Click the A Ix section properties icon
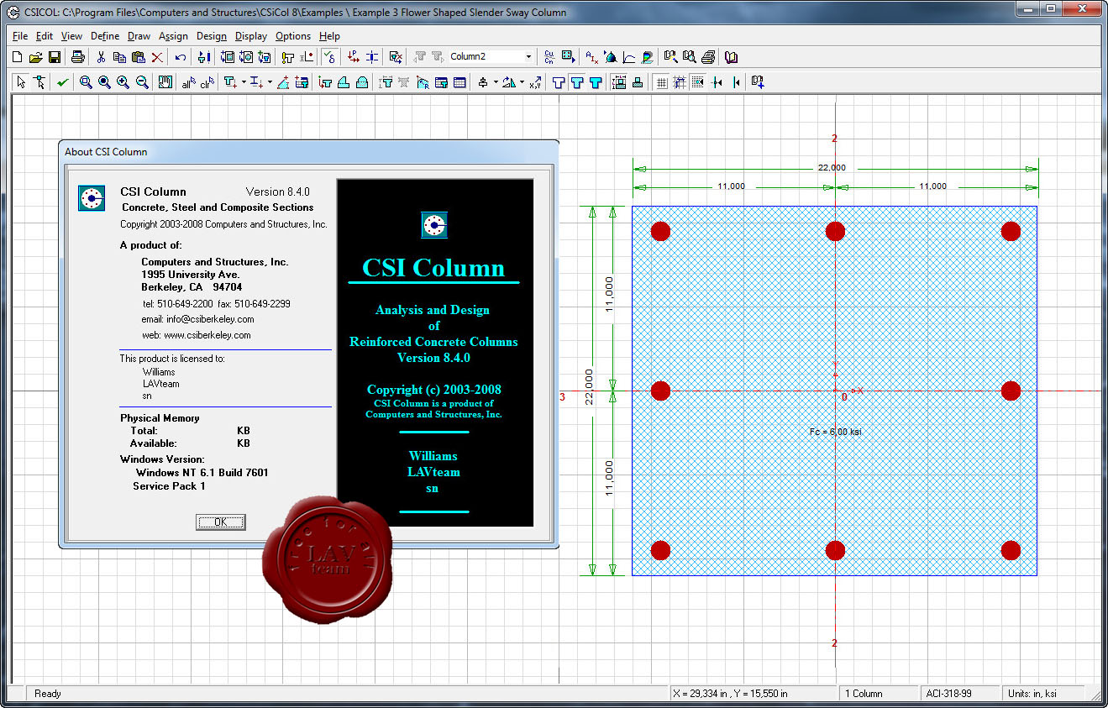Viewport: 1108px width, 708px height. (x=592, y=57)
